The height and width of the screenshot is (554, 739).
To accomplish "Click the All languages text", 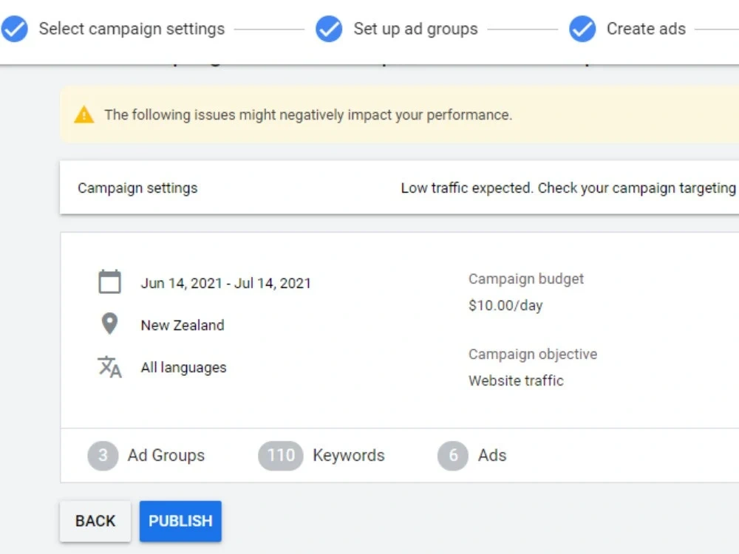I will click(x=183, y=367).
